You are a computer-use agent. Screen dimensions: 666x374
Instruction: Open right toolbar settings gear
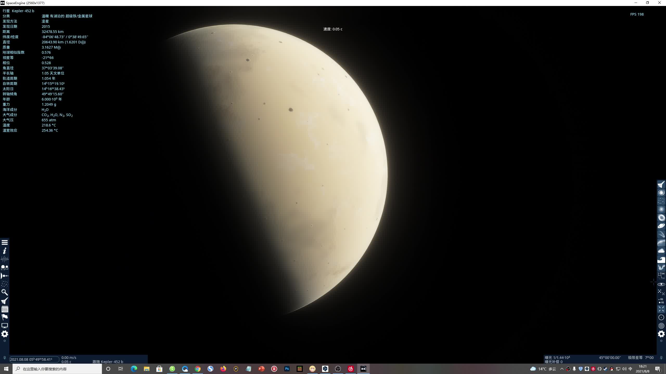[x=661, y=334]
